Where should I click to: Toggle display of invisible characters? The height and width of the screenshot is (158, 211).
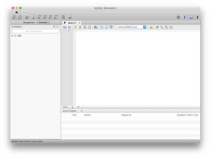coord(166,27)
